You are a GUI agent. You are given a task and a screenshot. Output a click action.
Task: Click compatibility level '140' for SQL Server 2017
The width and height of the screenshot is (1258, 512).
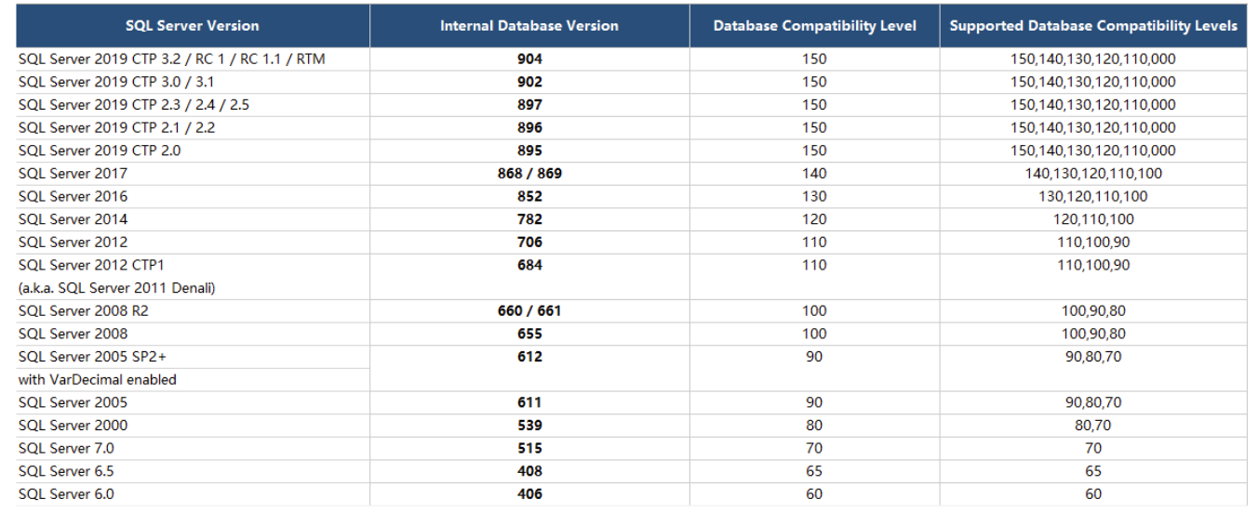pyautogui.click(x=814, y=173)
